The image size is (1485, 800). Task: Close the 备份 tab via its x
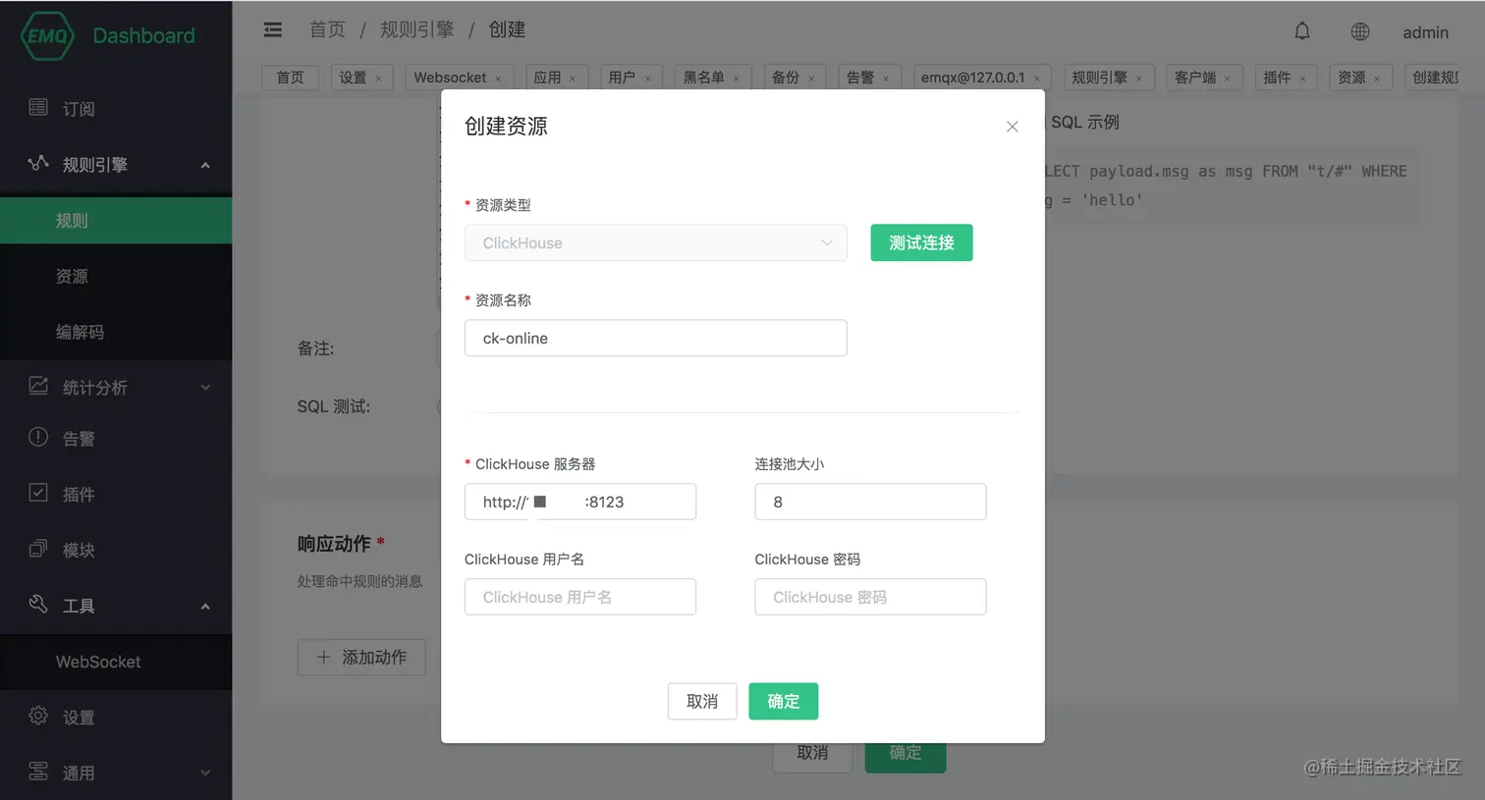[x=811, y=79]
